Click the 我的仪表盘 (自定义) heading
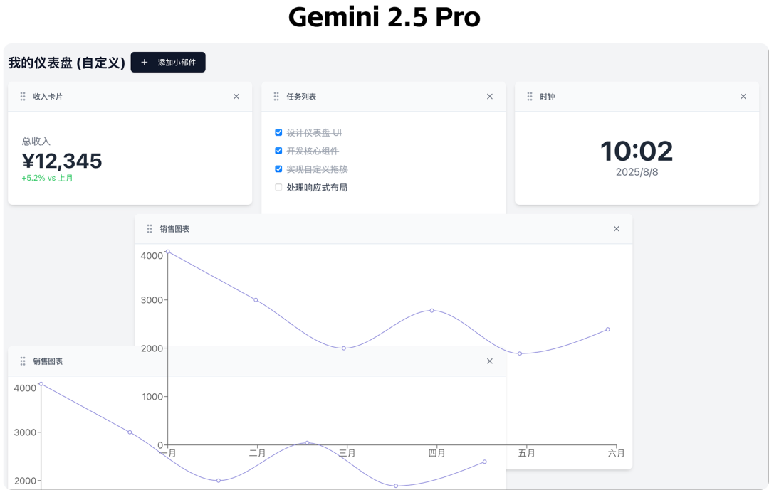 tap(67, 63)
